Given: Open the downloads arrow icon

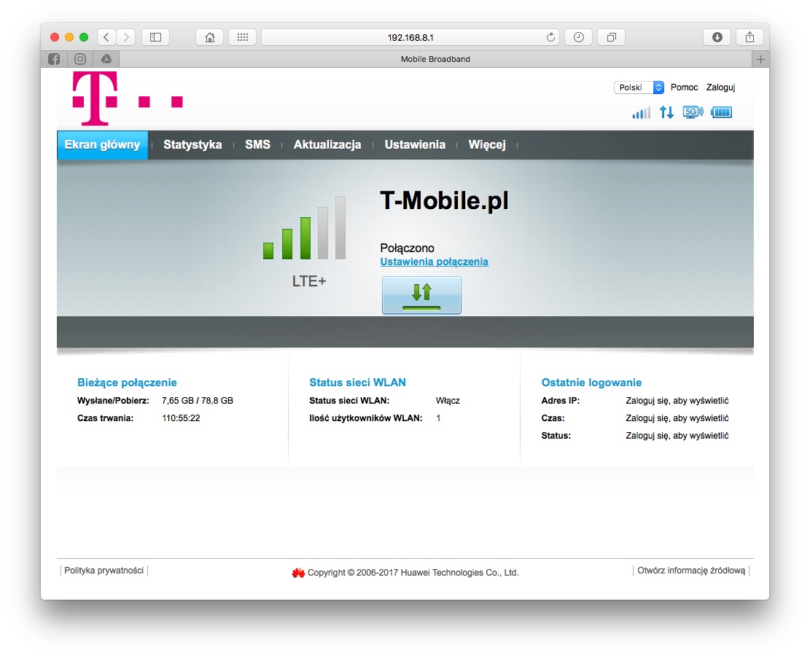Looking at the screenshot, I should (717, 37).
